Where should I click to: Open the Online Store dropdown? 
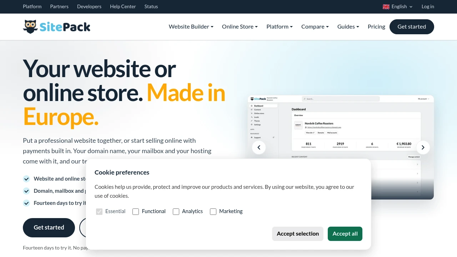[x=240, y=27]
